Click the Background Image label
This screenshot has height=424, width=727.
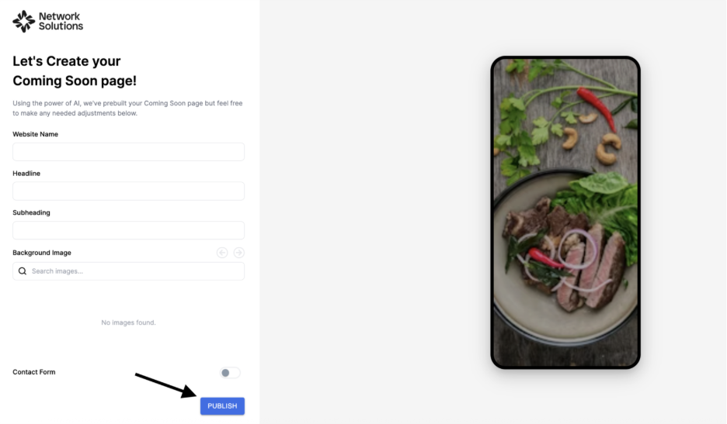tap(42, 253)
